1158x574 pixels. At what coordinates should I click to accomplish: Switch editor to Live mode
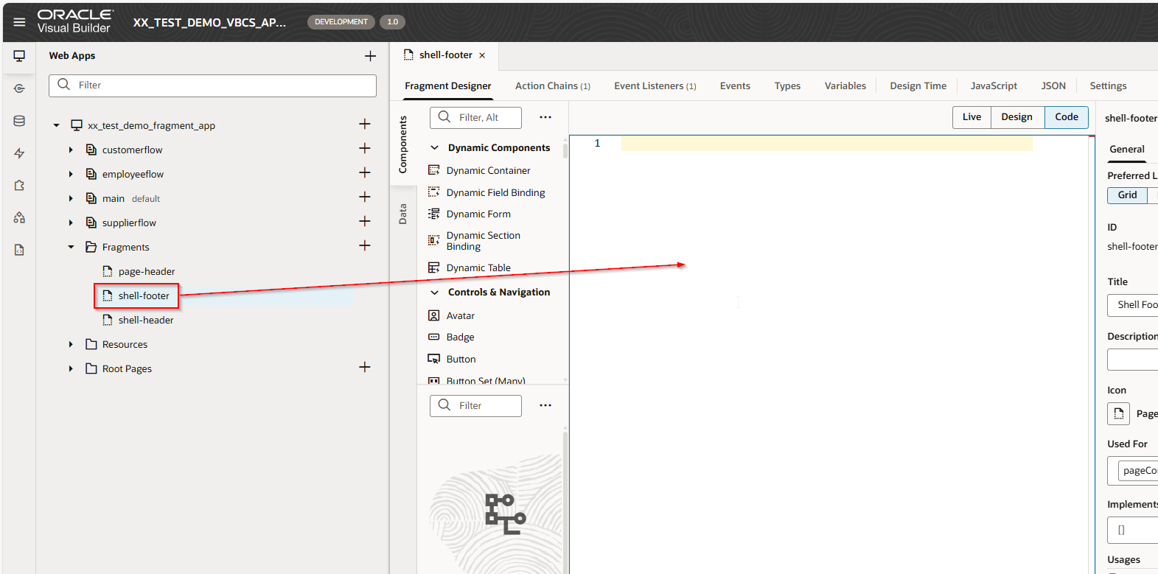[972, 117]
